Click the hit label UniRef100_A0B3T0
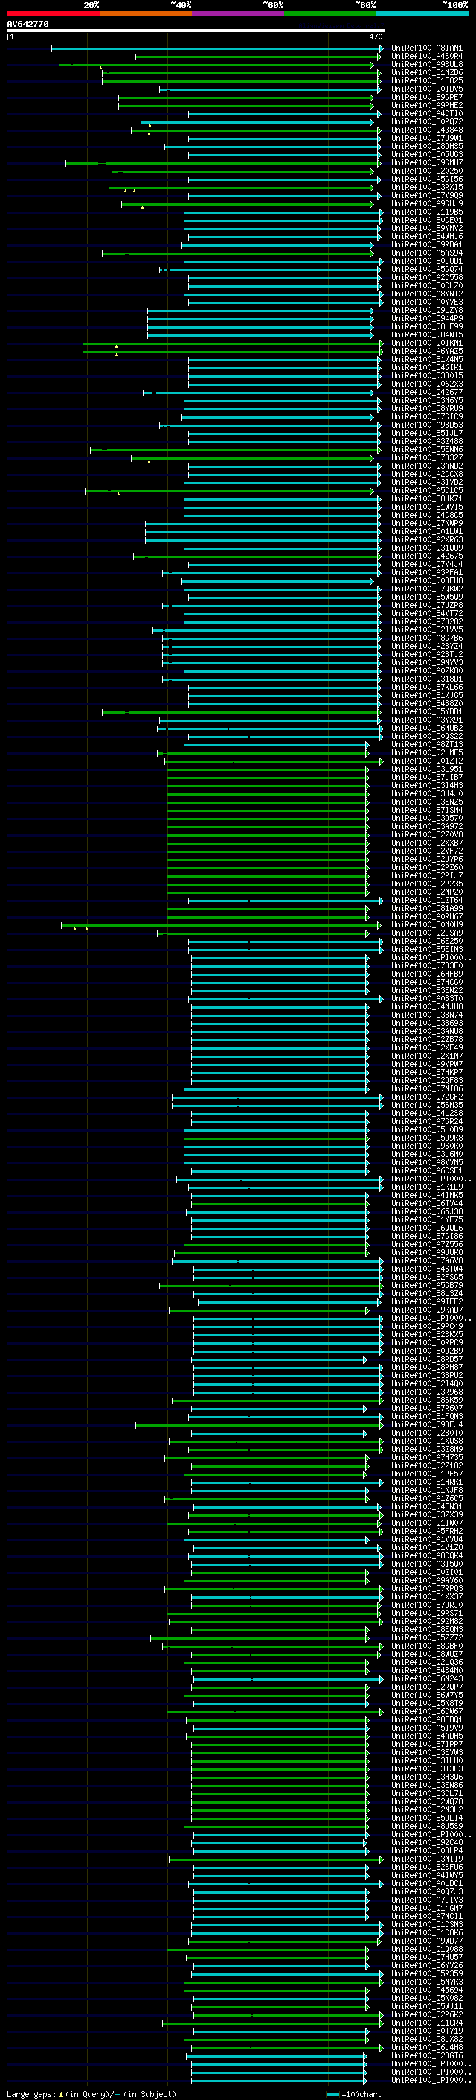 point(427,999)
